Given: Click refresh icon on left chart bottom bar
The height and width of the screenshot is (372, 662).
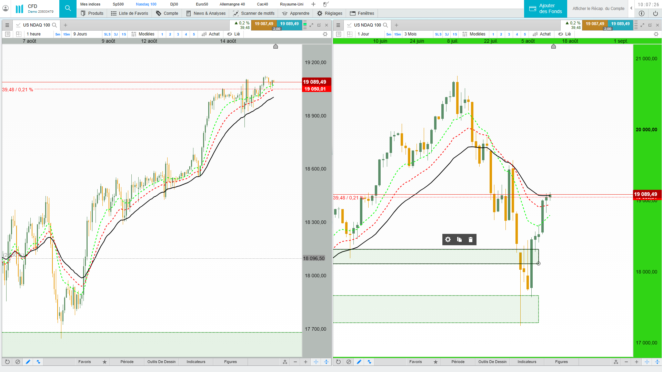Looking at the screenshot, I should (7, 362).
